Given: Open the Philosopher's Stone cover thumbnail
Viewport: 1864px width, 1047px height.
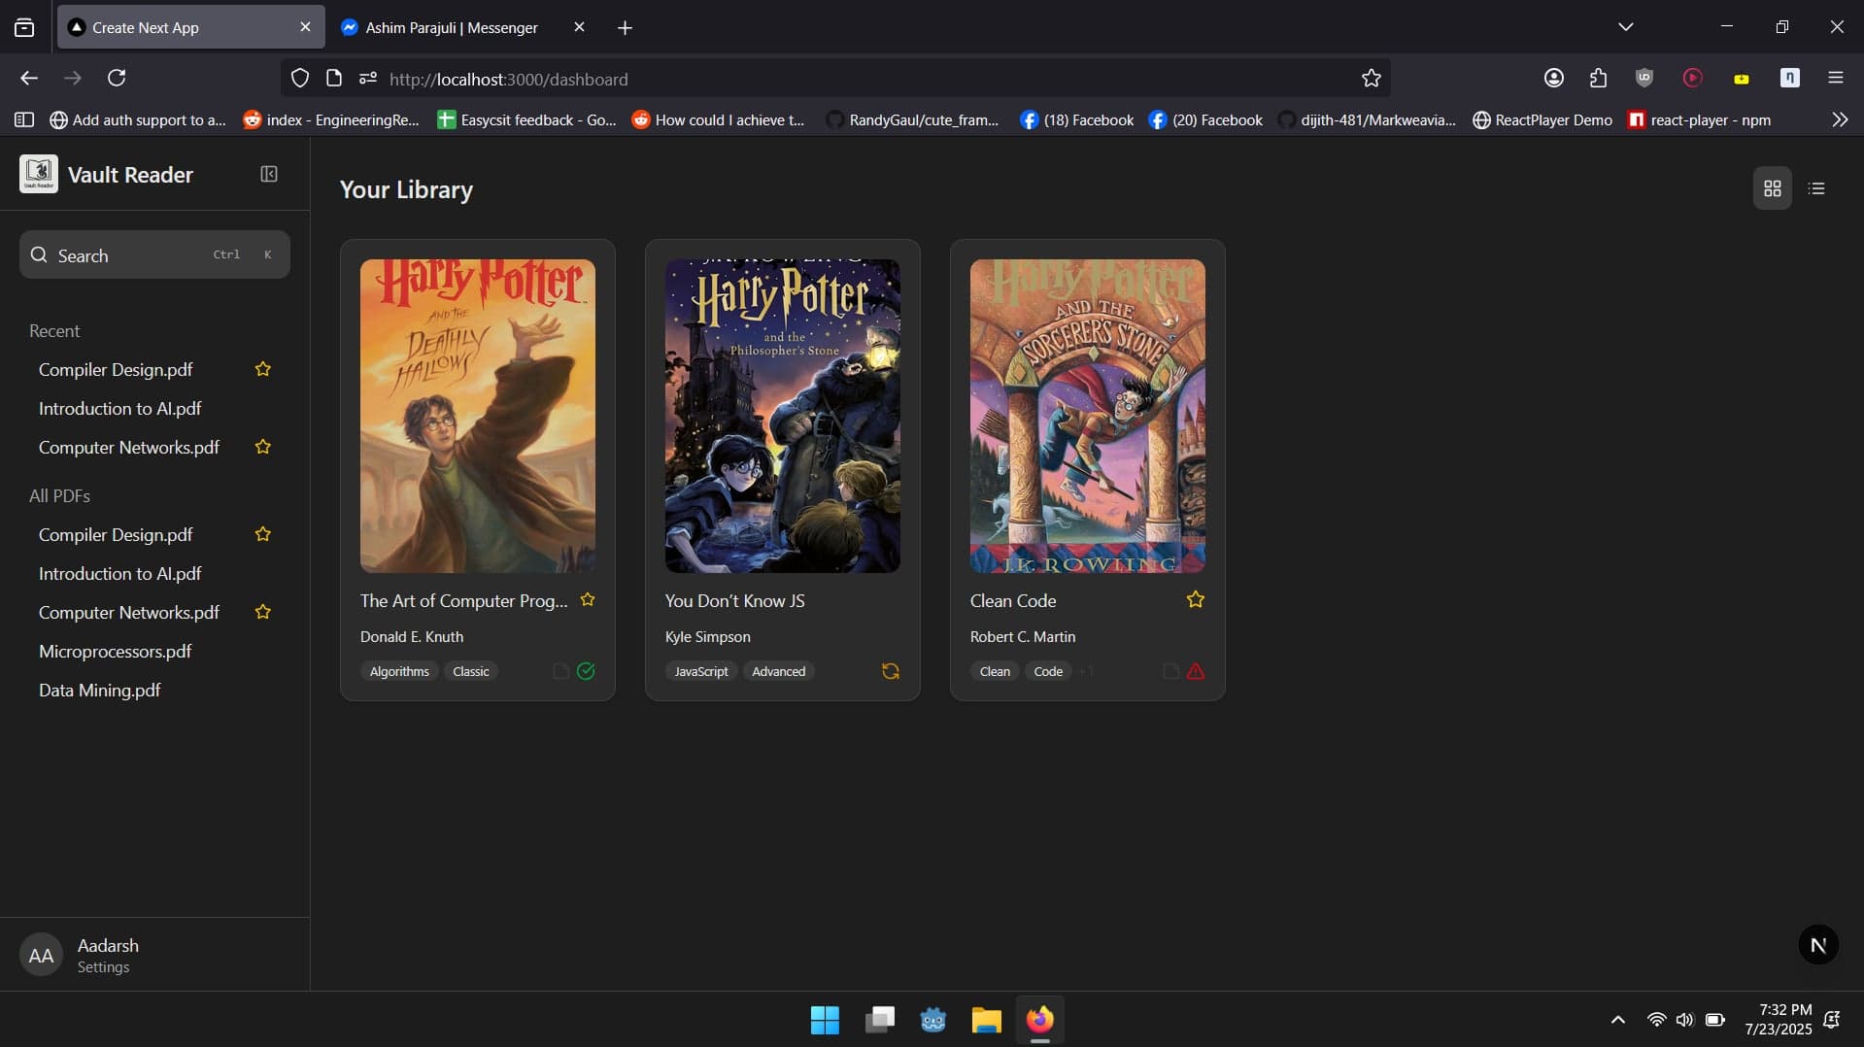Looking at the screenshot, I should [x=783, y=416].
